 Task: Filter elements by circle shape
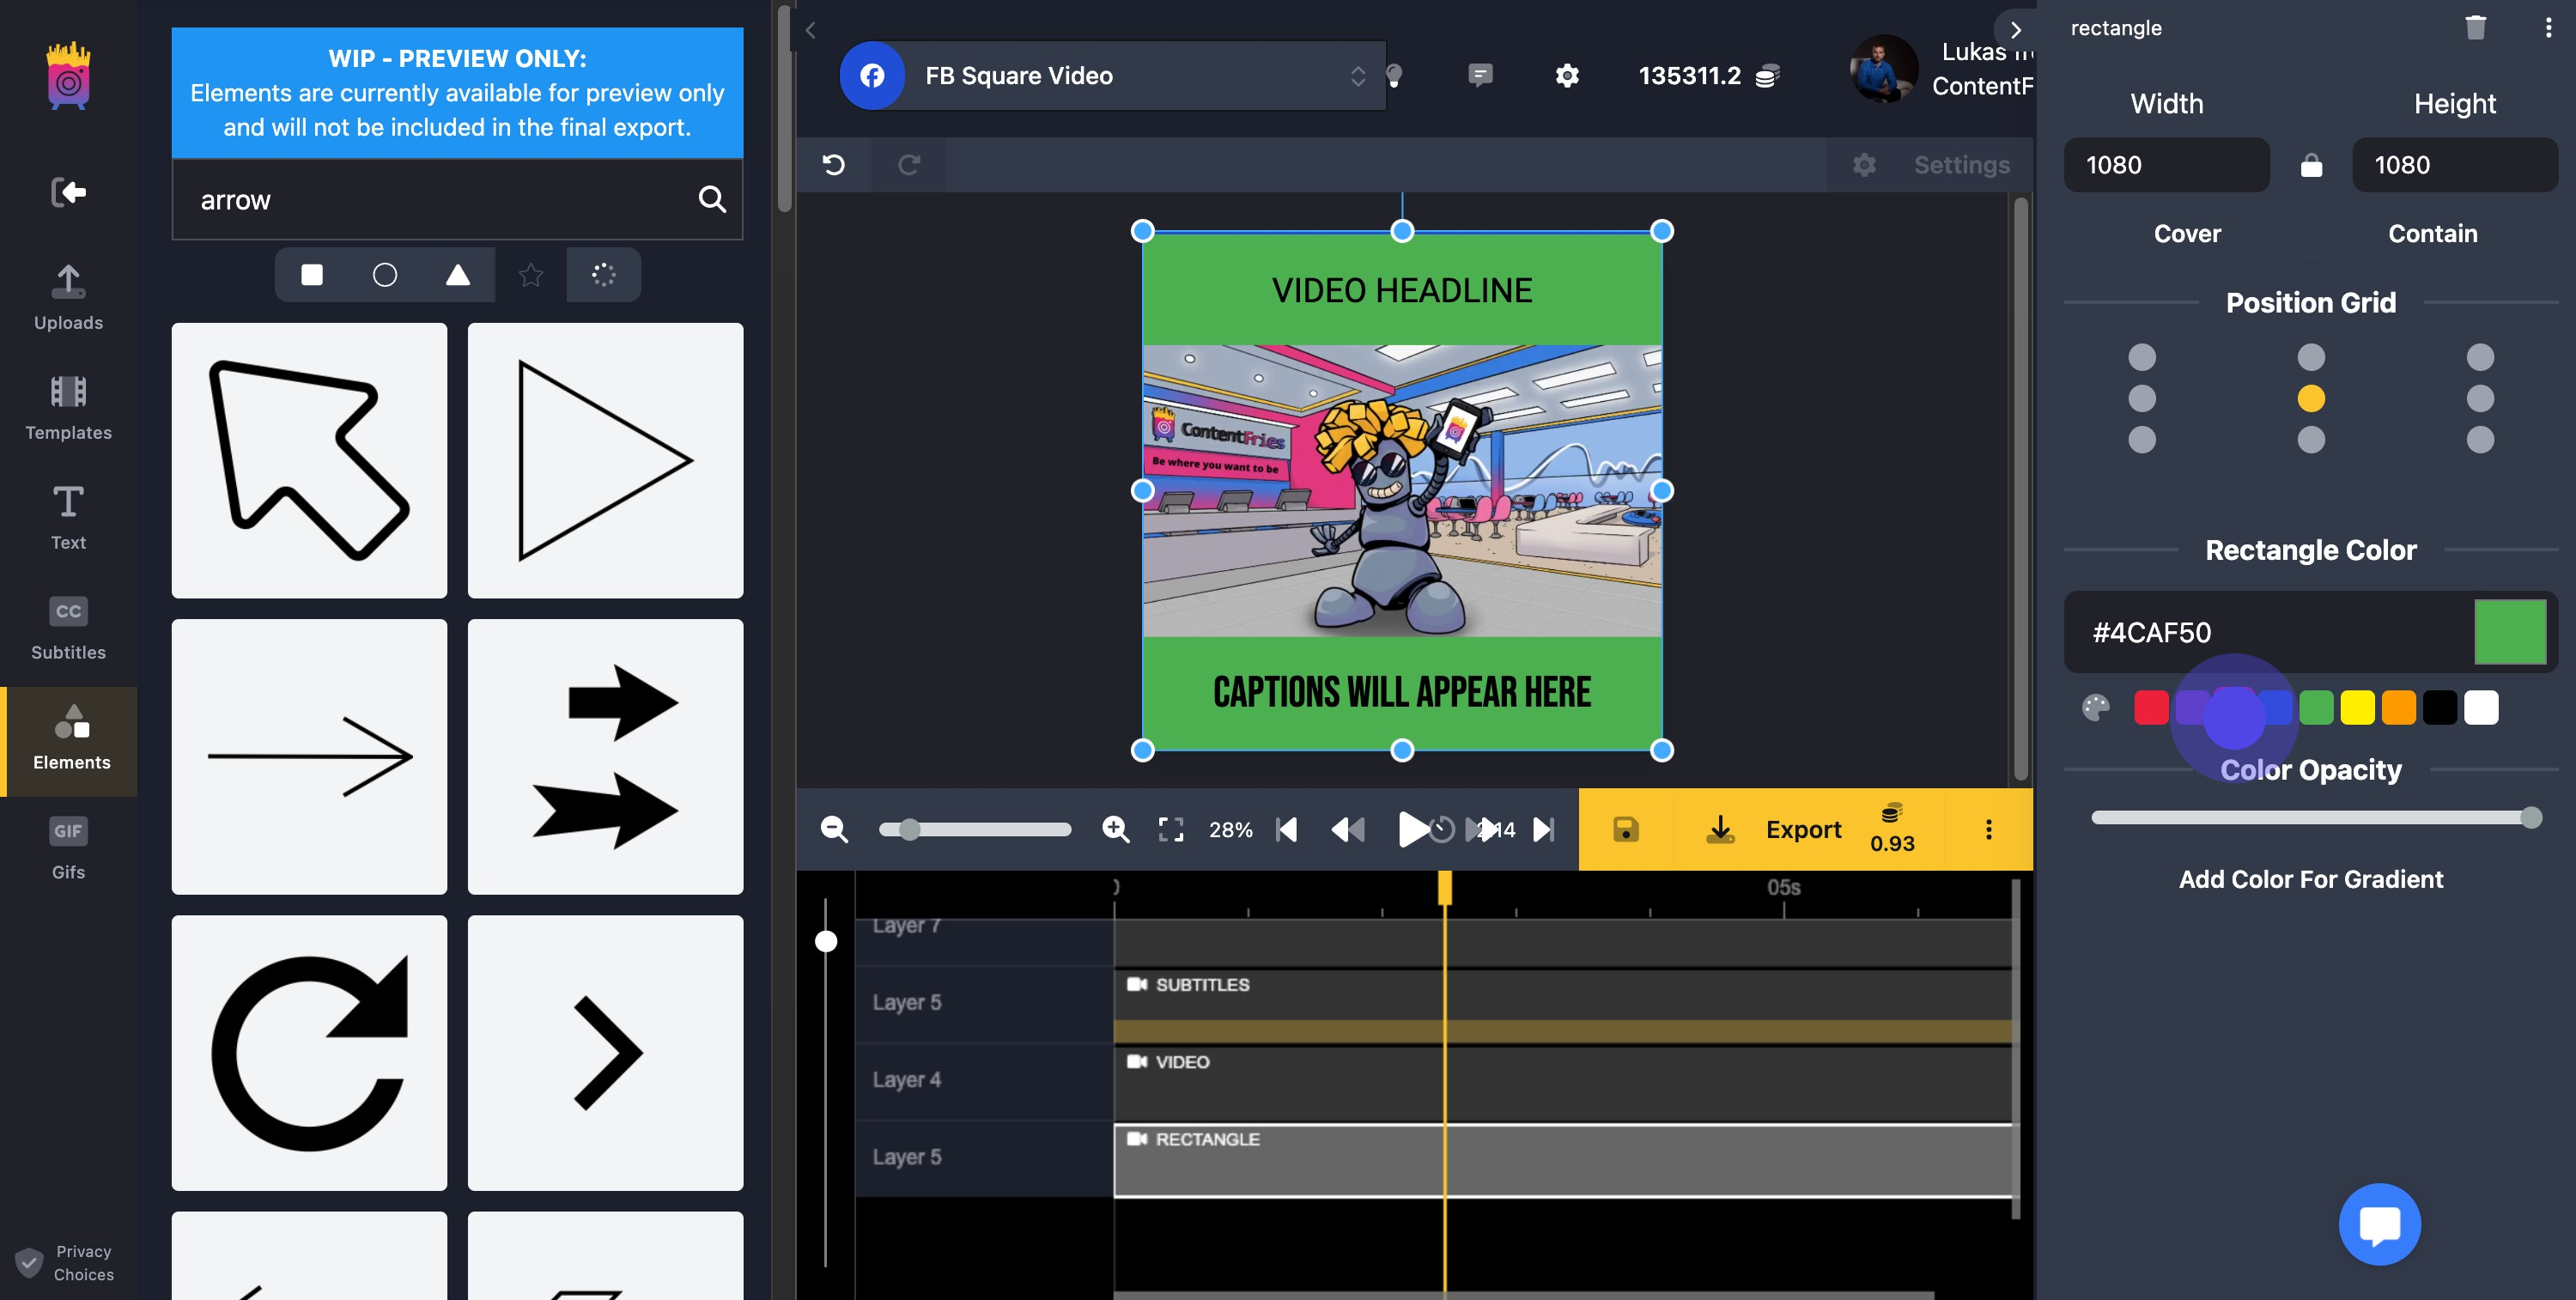[x=385, y=275]
